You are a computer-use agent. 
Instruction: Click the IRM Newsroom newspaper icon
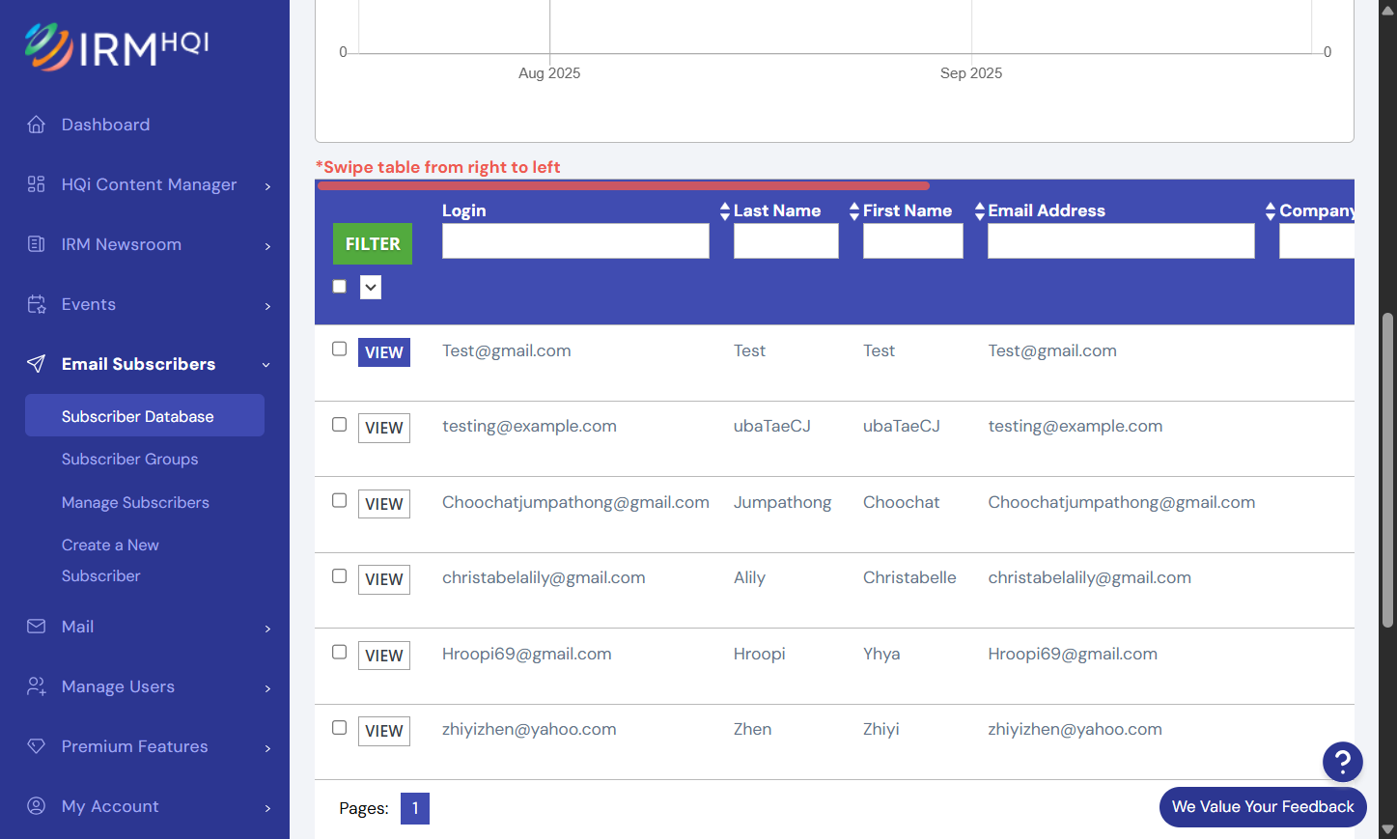[37, 244]
